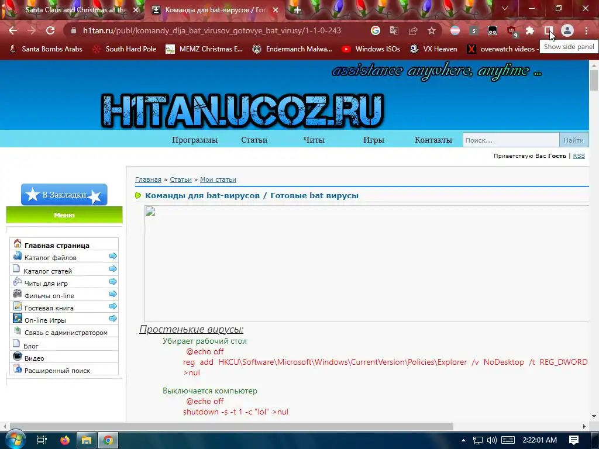Click the В Закладки button
Screen dimensions: 599x449
[x=64, y=195]
